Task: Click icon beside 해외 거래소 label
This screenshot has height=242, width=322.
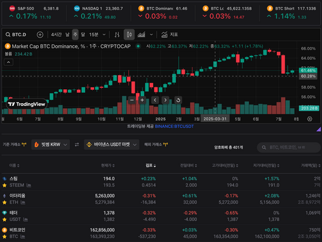Action: pos(165,145)
